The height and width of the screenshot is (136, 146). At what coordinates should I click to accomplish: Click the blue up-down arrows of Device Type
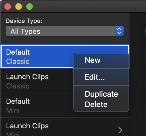(x=119, y=31)
